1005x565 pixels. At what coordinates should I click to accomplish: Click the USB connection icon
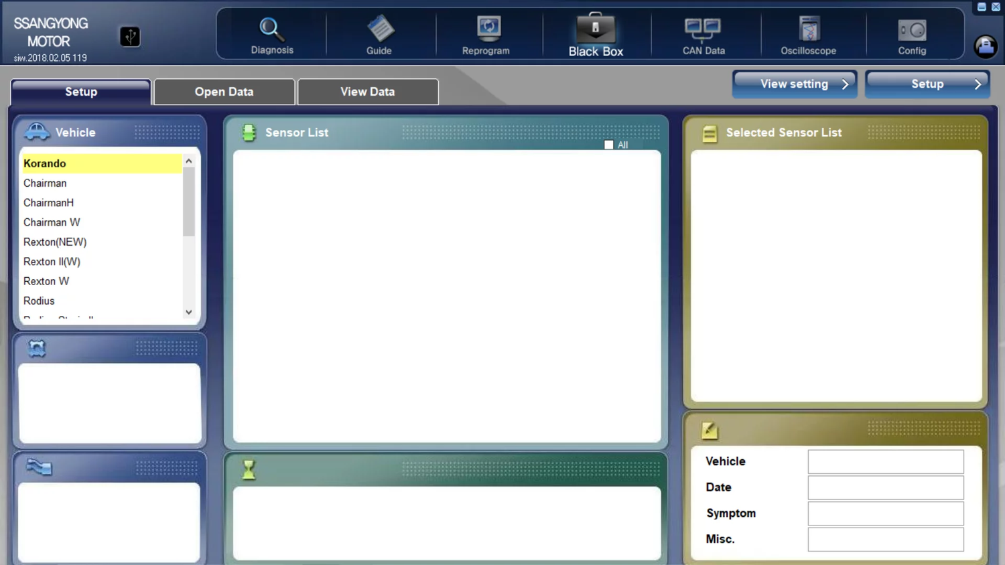coord(130,36)
